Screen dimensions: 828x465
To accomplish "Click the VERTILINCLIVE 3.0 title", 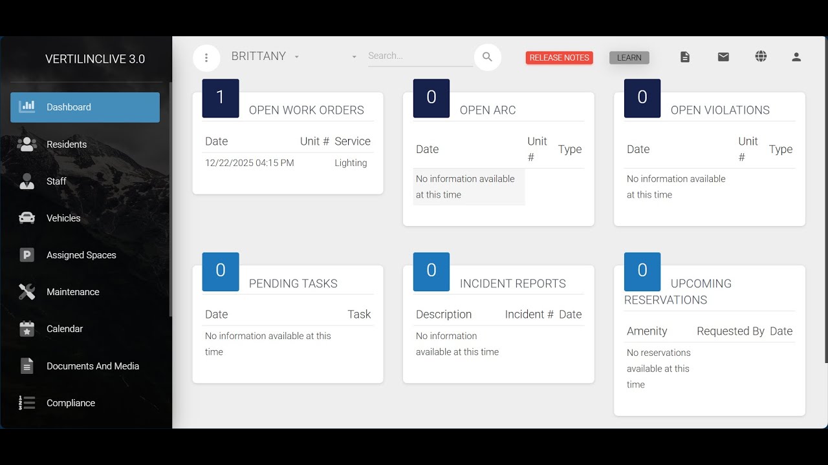I will click(x=95, y=59).
